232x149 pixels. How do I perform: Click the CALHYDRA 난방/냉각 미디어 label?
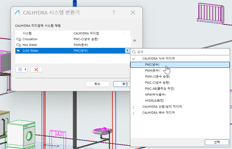coord(162,107)
